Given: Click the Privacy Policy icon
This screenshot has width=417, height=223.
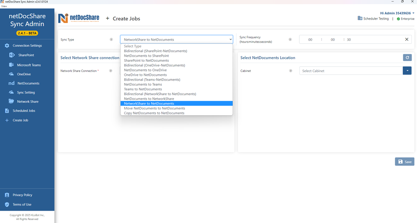Looking at the screenshot, I should [x=7, y=195].
